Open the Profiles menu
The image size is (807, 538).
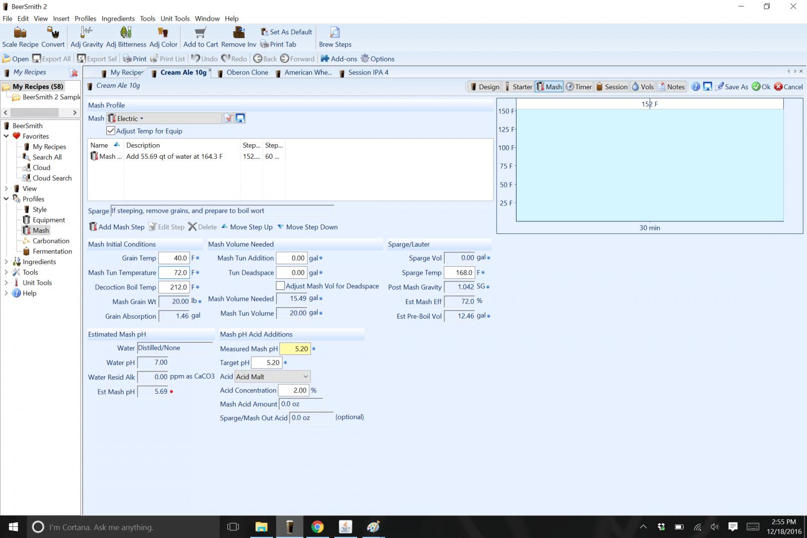pyautogui.click(x=85, y=18)
